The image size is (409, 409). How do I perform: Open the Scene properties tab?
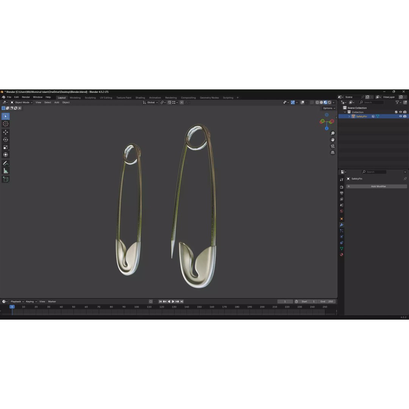pos(342,205)
